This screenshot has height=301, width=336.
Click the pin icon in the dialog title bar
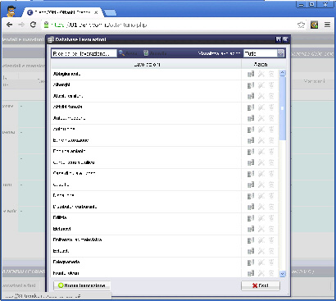(x=279, y=39)
